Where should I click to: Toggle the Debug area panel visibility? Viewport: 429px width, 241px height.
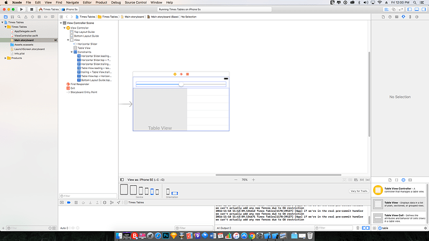click(x=417, y=9)
